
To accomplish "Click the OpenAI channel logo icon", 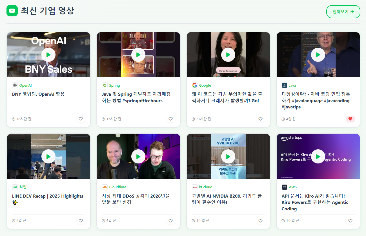I will coord(15,85).
